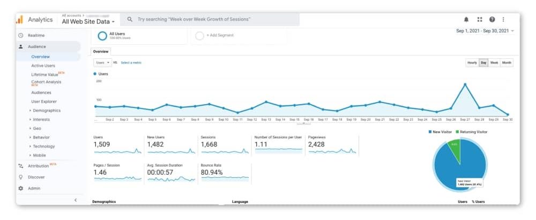
Task: Click the Attribution icon in sidebar
Action: (x=21, y=166)
